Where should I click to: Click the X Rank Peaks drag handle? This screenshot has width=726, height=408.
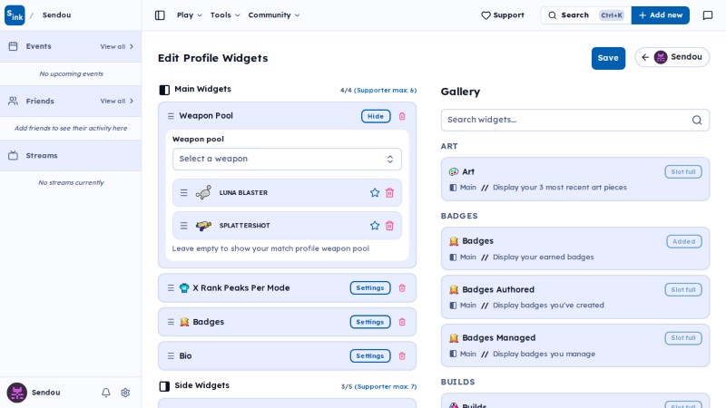click(x=171, y=288)
